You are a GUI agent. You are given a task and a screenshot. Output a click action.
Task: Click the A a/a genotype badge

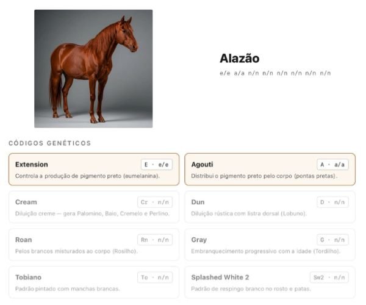pyautogui.click(x=332, y=165)
